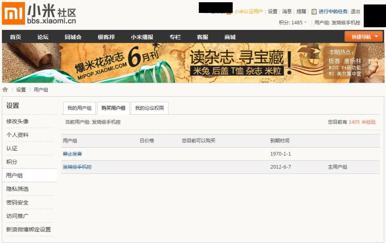Click the 小米认证用户 link

tap(248, 12)
